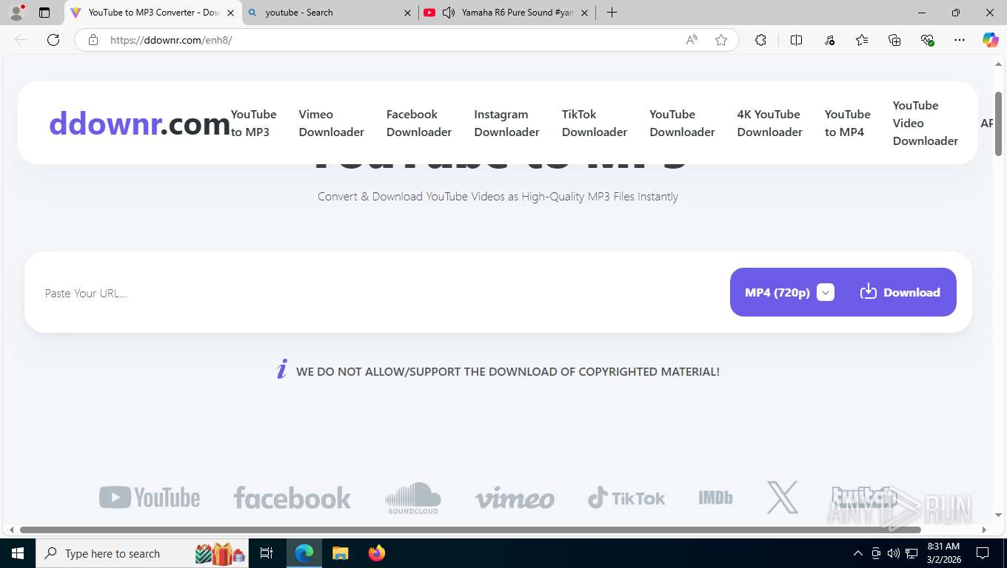View site information lock icon

pyautogui.click(x=93, y=40)
